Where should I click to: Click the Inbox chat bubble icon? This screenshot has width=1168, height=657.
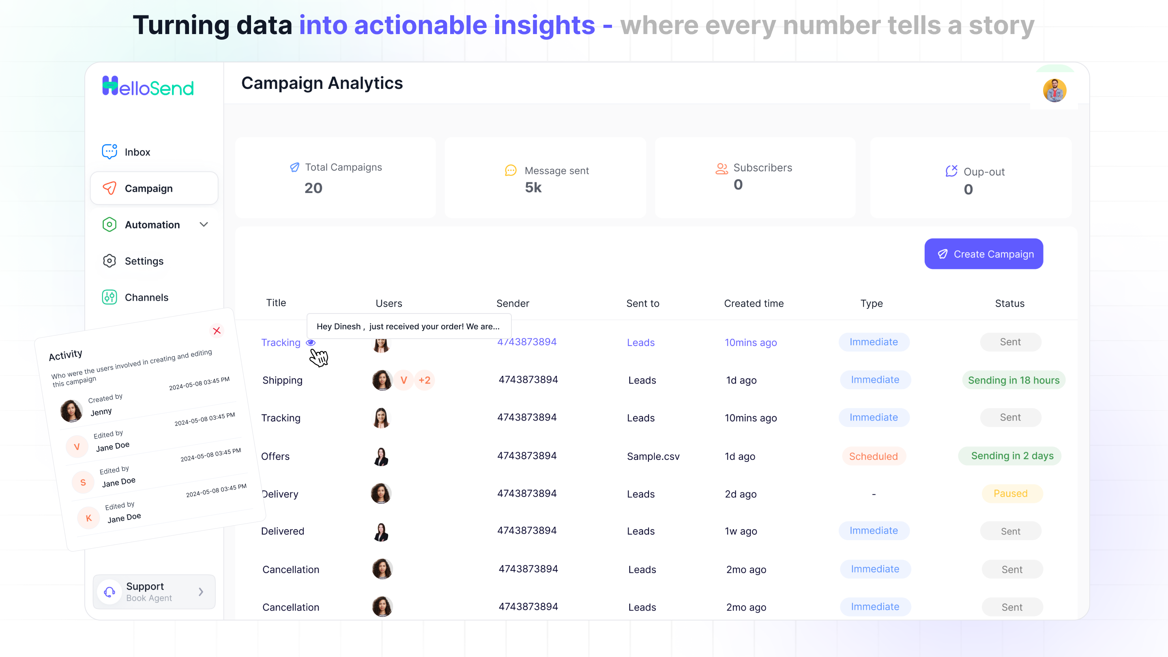point(109,151)
